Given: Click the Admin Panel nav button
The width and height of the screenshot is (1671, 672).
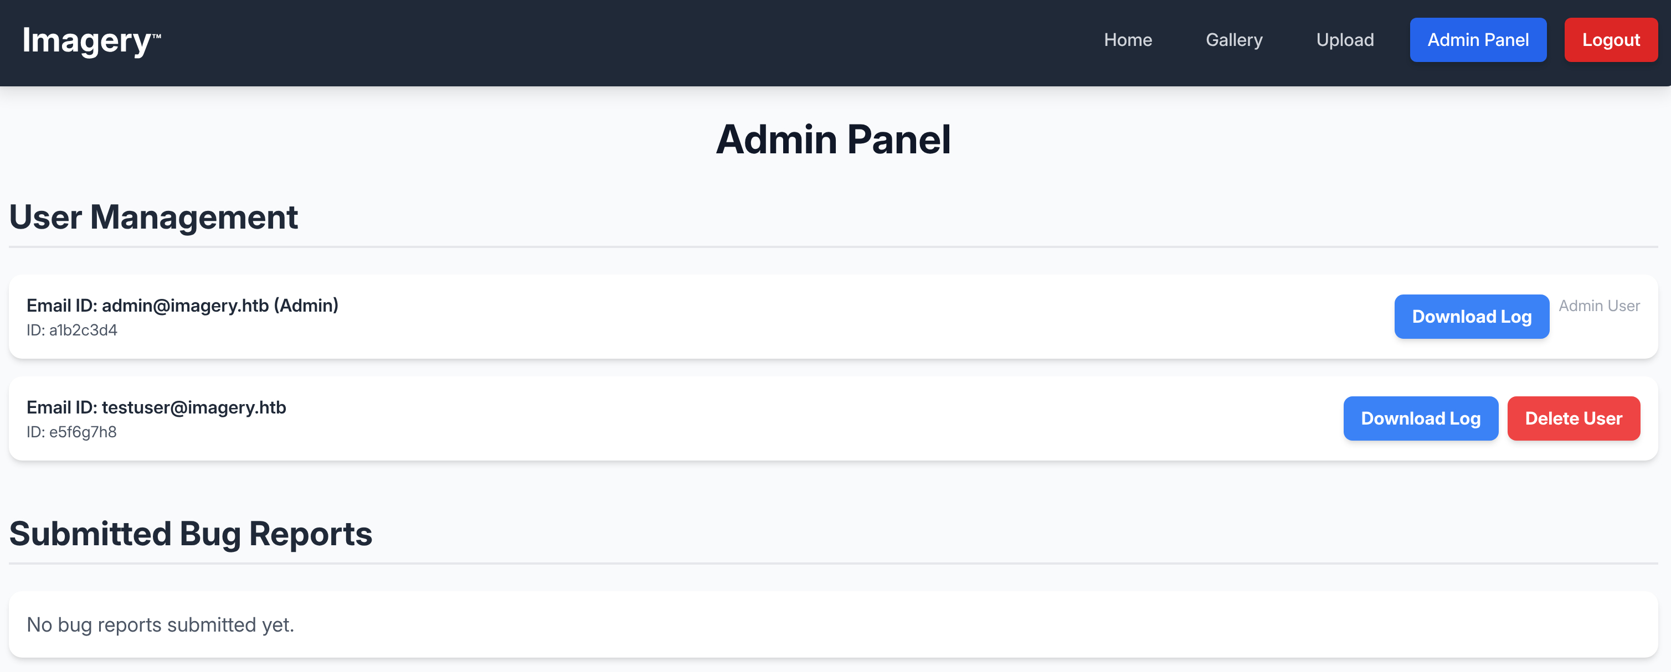Looking at the screenshot, I should pyautogui.click(x=1478, y=40).
